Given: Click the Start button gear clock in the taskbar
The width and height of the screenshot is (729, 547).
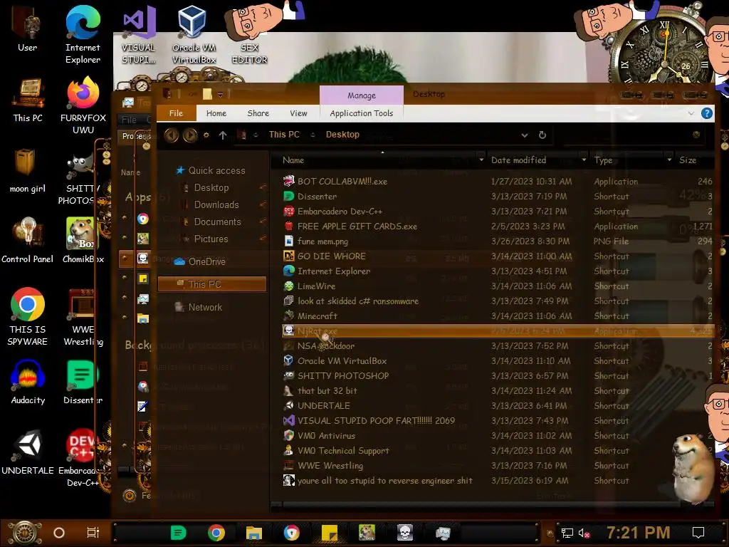Looking at the screenshot, I should [x=24, y=533].
